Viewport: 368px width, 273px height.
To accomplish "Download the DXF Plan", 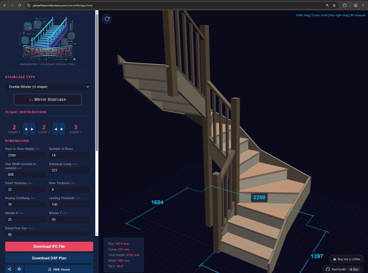I will coord(49,258).
